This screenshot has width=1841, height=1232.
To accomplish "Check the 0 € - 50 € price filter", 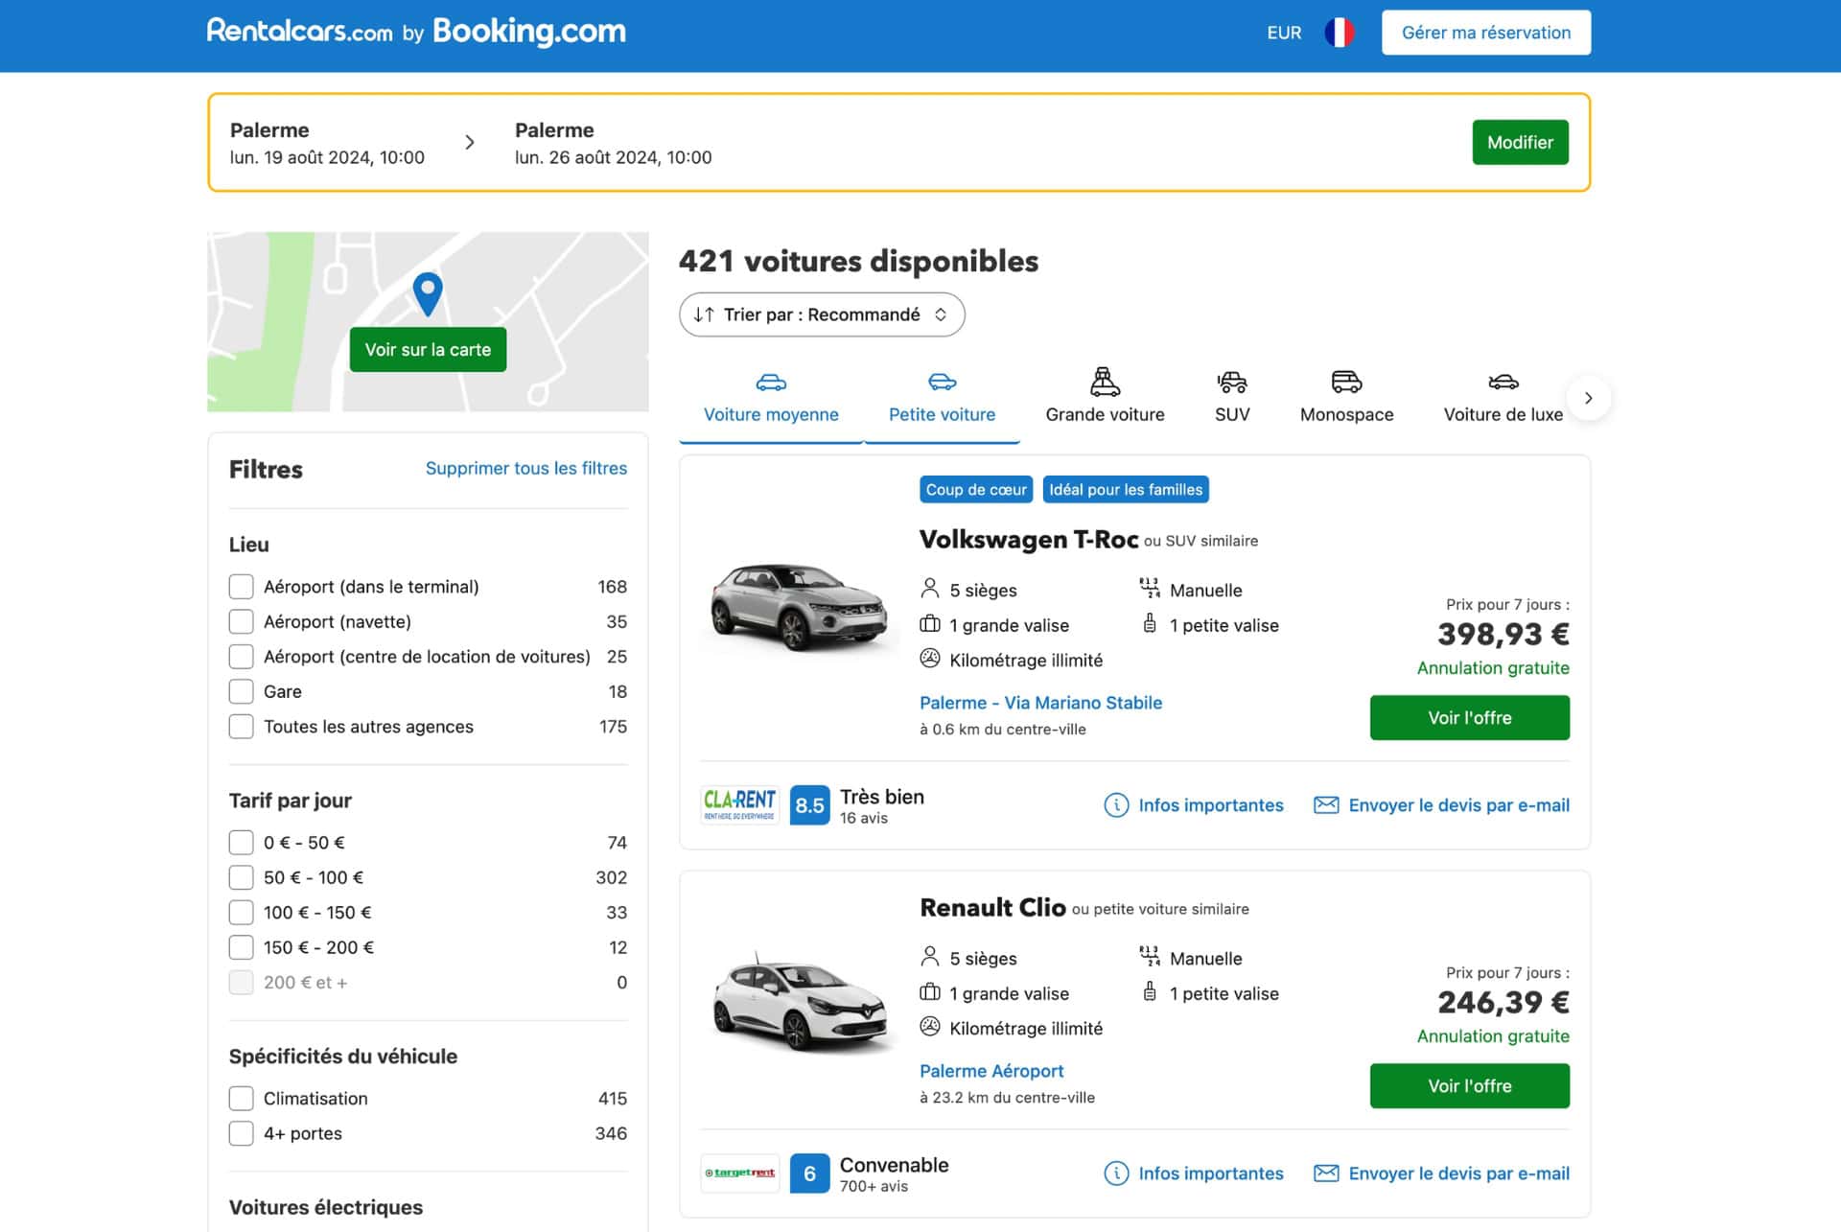I will coord(241,843).
